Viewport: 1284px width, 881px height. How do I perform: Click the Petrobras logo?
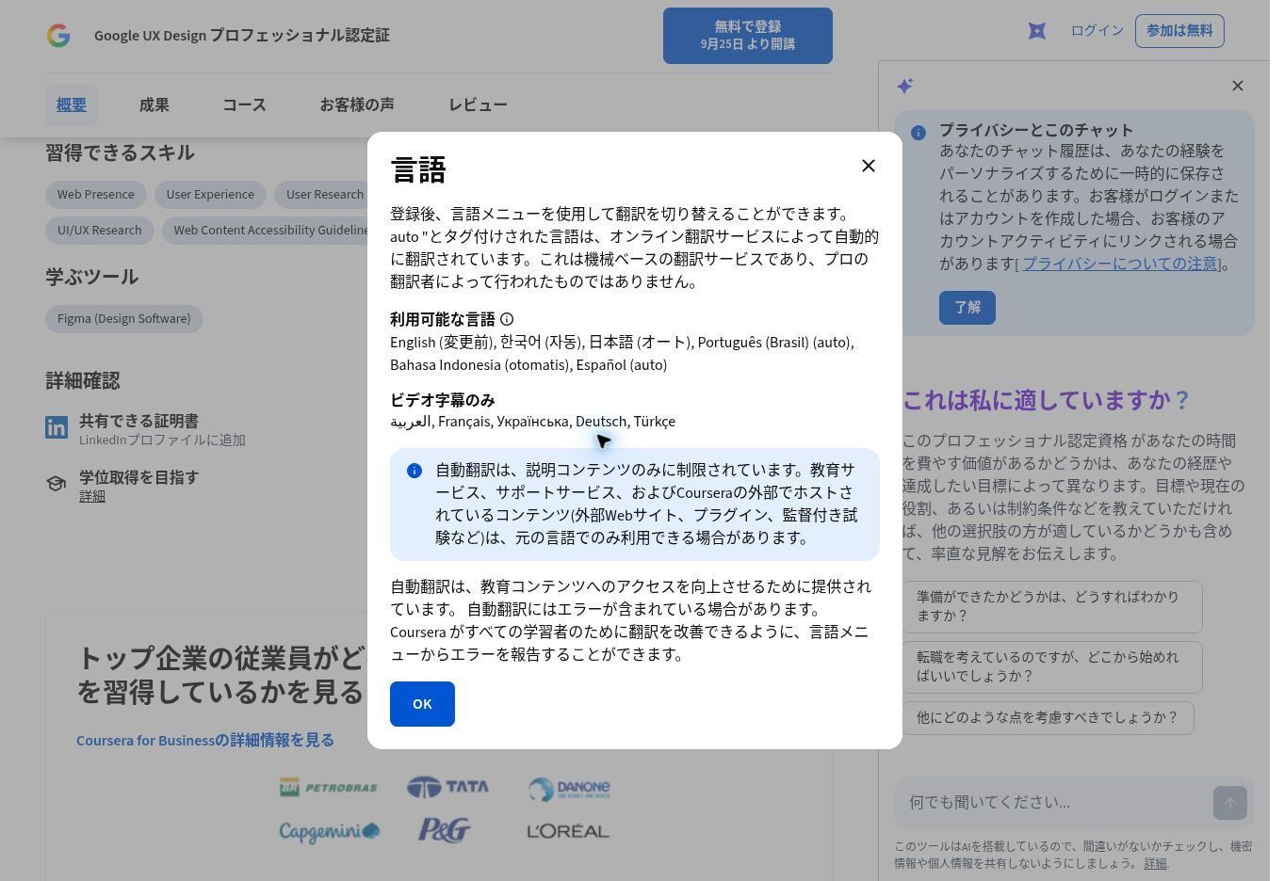329,788
